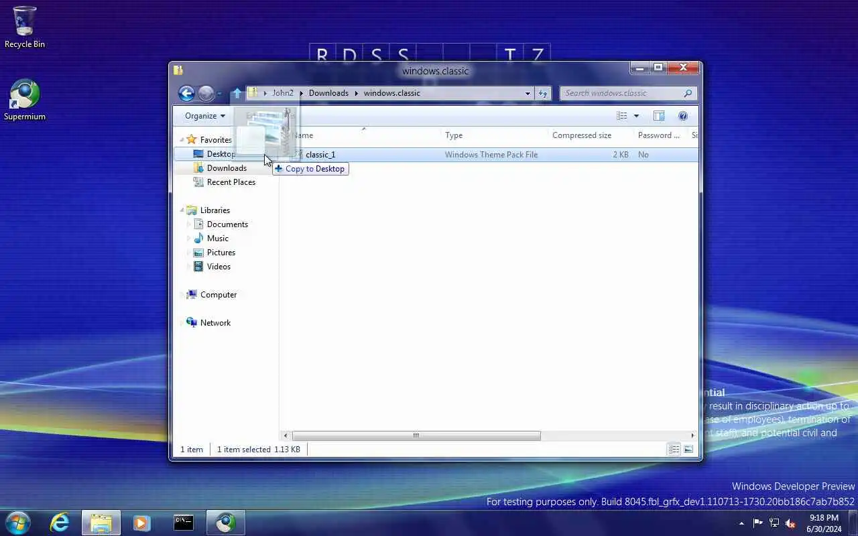This screenshot has width=858, height=536.
Task: Change view with the view icon button
Action: point(622,116)
